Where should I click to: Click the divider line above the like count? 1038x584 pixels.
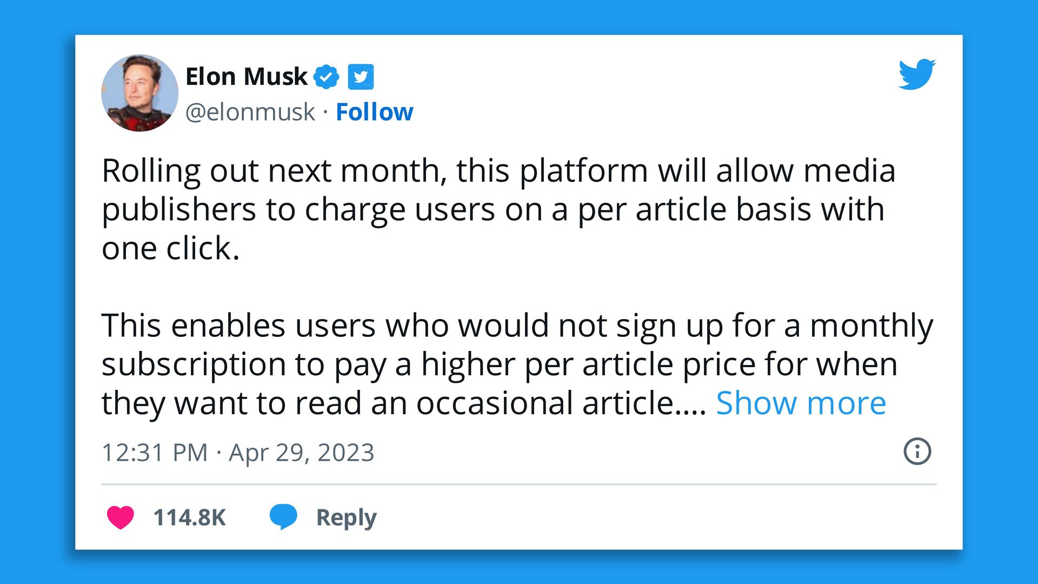tap(518, 484)
